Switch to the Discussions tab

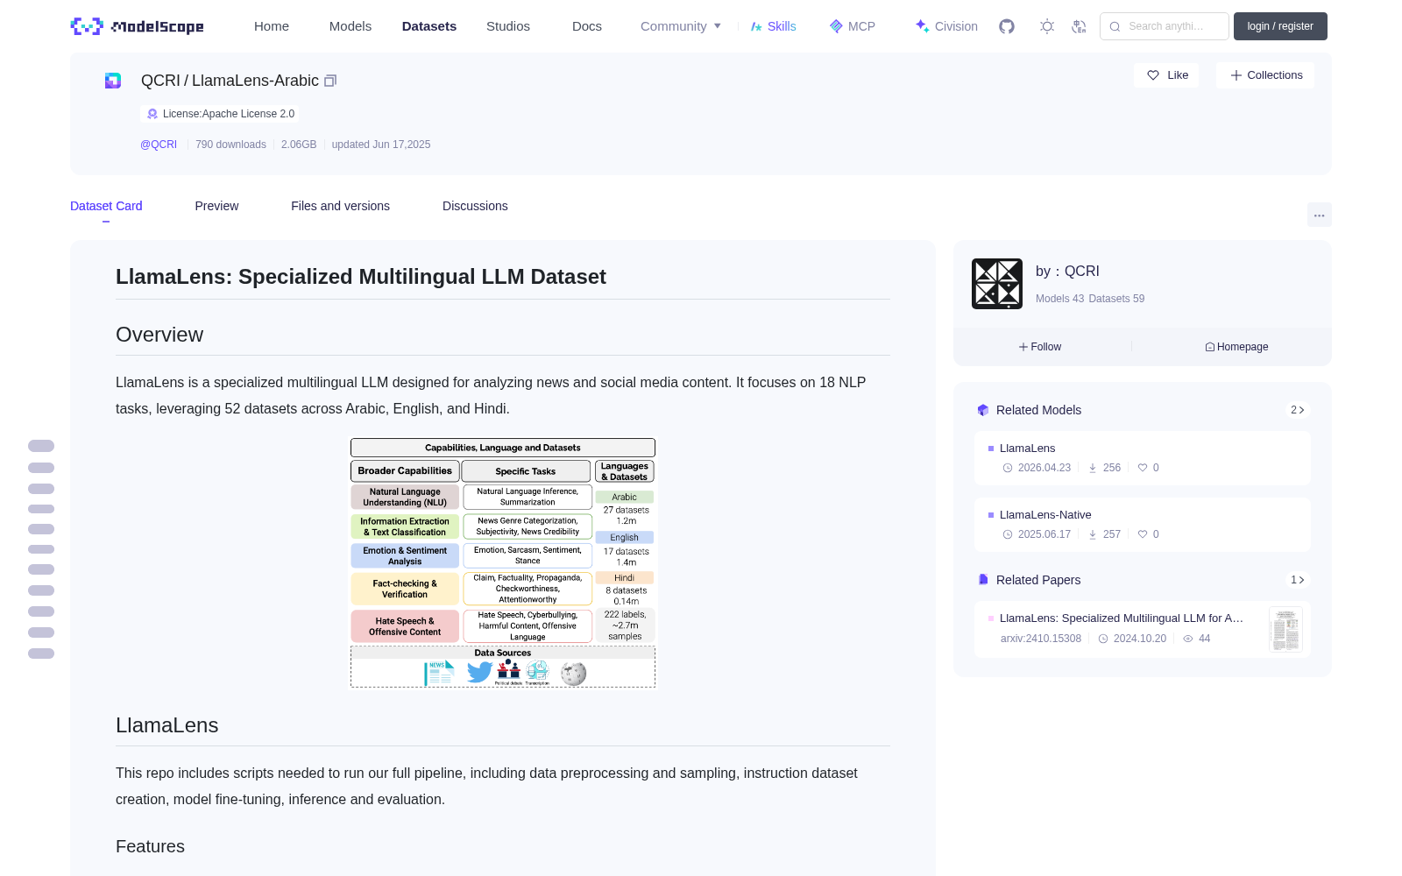[x=475, y=206]
